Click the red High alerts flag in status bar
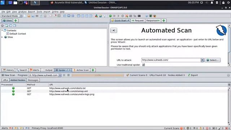Screen dimensions: 231x130 click(x=10, y=128)
